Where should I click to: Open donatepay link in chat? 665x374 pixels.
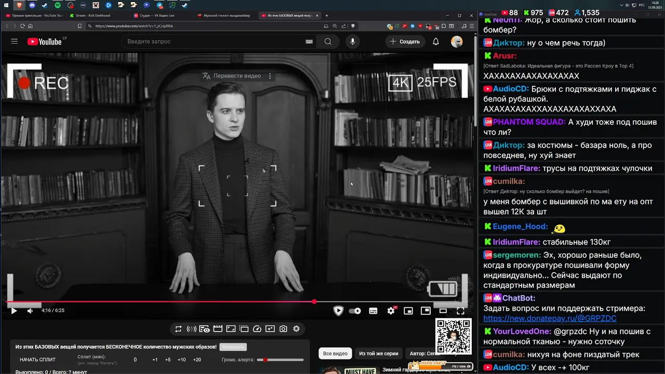tap(550, 318)
